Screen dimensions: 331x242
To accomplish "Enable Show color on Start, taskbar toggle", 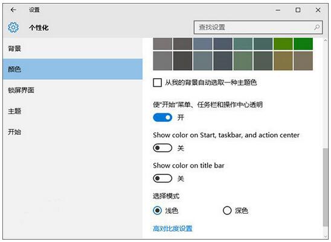I will 162,148.
